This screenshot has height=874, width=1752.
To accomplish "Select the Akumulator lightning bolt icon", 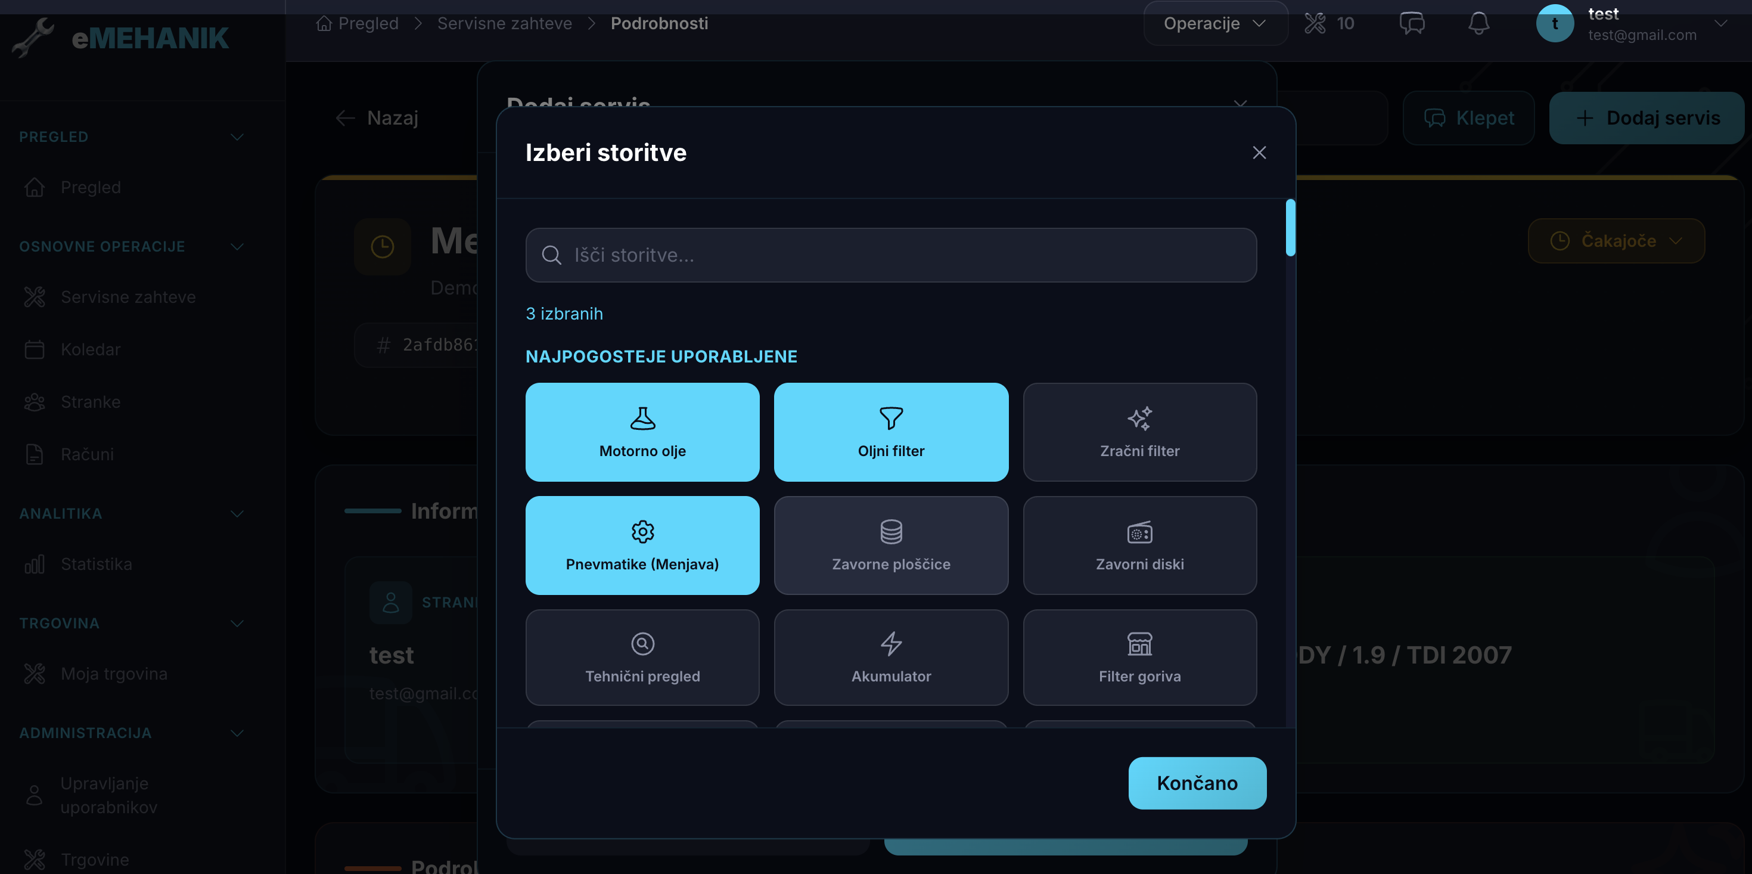I will coord(890,643).
